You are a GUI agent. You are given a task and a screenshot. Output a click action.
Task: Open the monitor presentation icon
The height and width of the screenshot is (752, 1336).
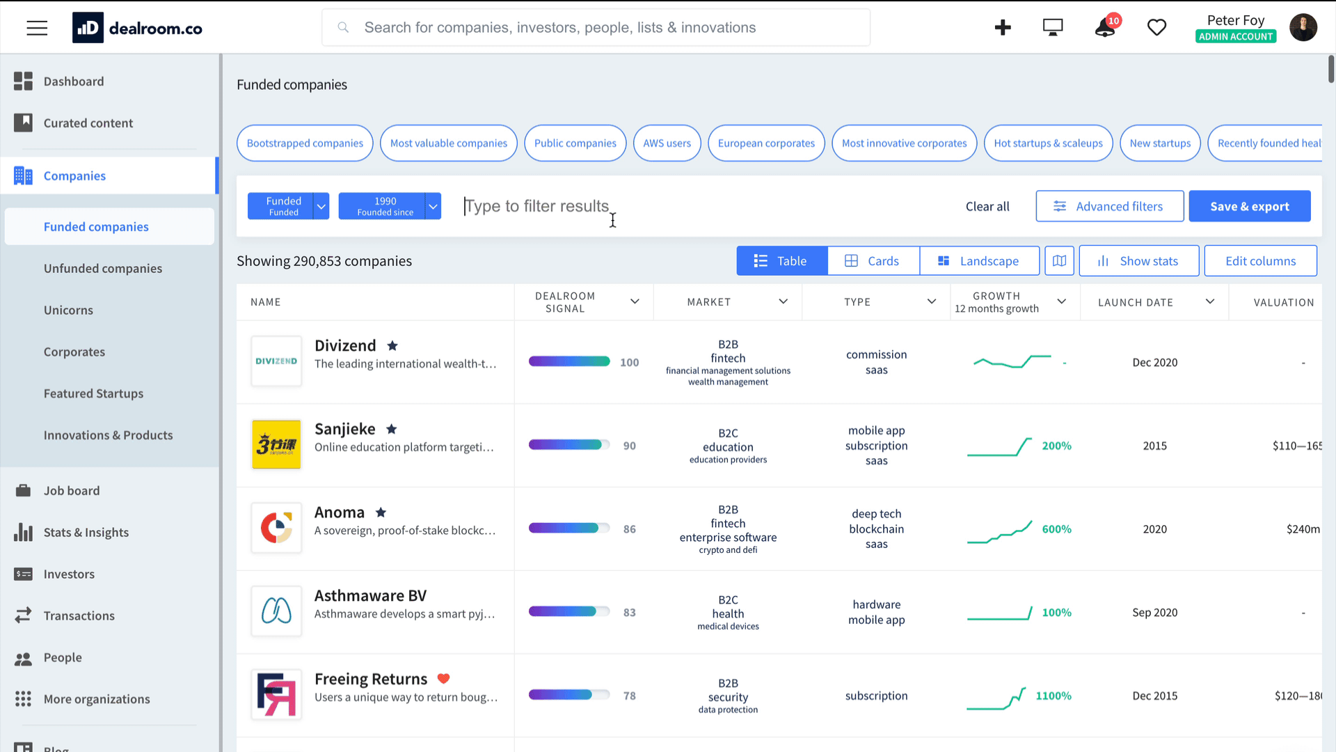click(1053, 28)
